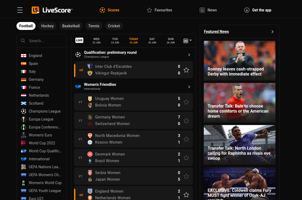Viewport: 302px width, 200px height.
Task: Open World Cup 2022 in the sidebar
Action: (42, 143)
